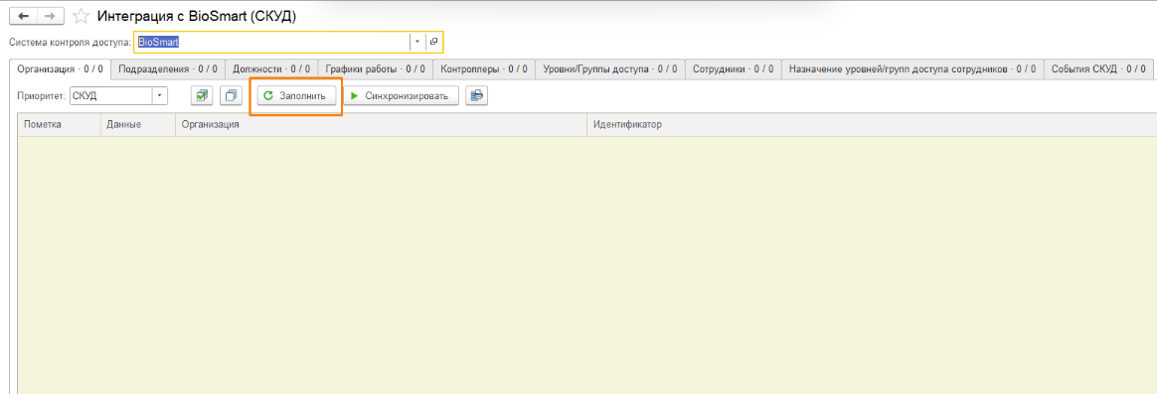Expand the Система контроля доступа dropdown arrow

pyautogui.click(x=417, y=42)
